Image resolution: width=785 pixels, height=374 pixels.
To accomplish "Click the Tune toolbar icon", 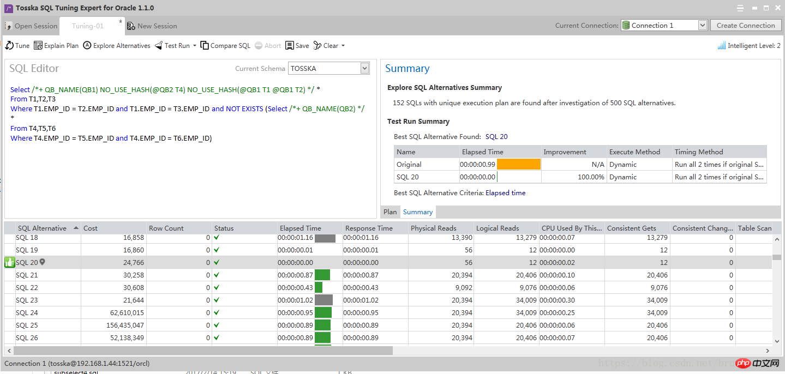I will point(9,46).
